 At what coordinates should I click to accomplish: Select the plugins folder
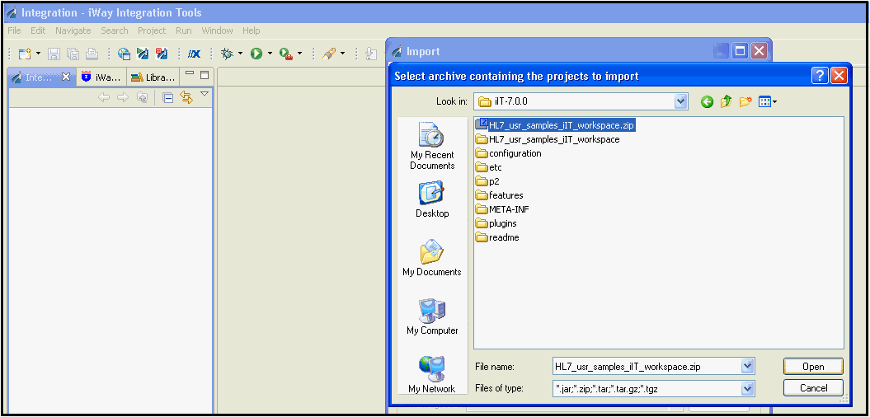click(x=496, y=223)
